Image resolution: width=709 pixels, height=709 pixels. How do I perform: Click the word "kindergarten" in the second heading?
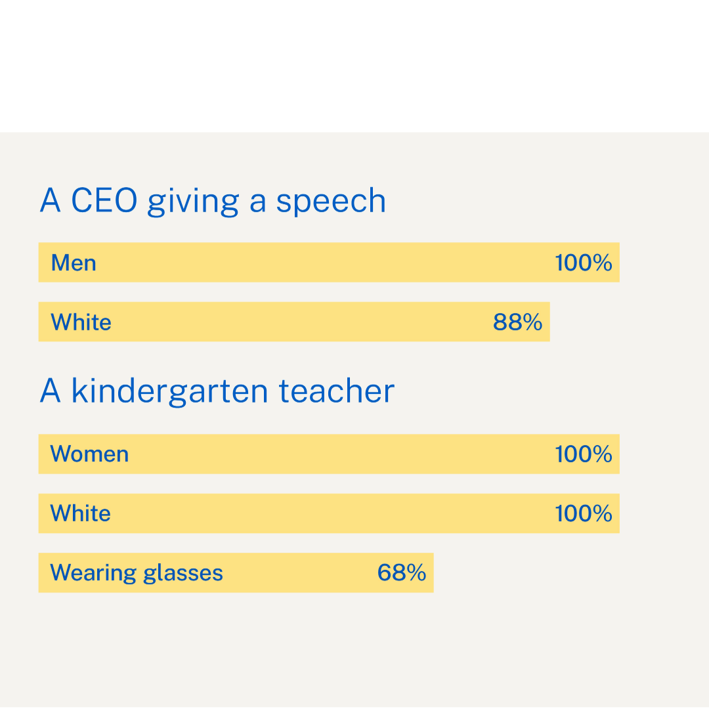pyautogui.click(x=169, y=393)
